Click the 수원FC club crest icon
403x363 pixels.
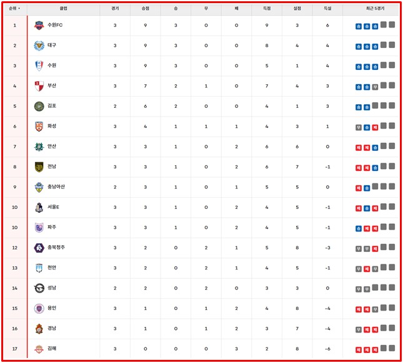pos(39,26)
